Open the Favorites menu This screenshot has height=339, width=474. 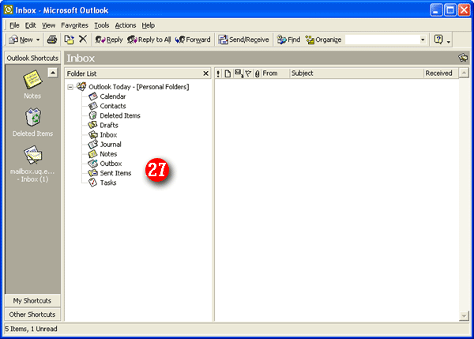coord(74,25)
